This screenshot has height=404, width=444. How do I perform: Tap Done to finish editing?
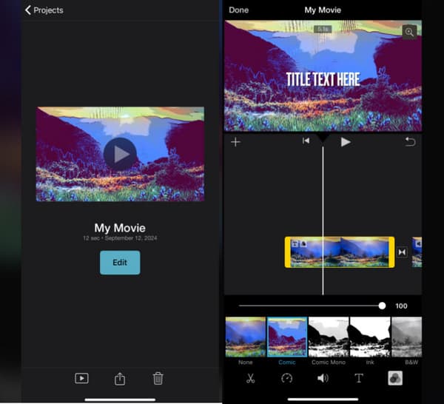pos(239,10)
